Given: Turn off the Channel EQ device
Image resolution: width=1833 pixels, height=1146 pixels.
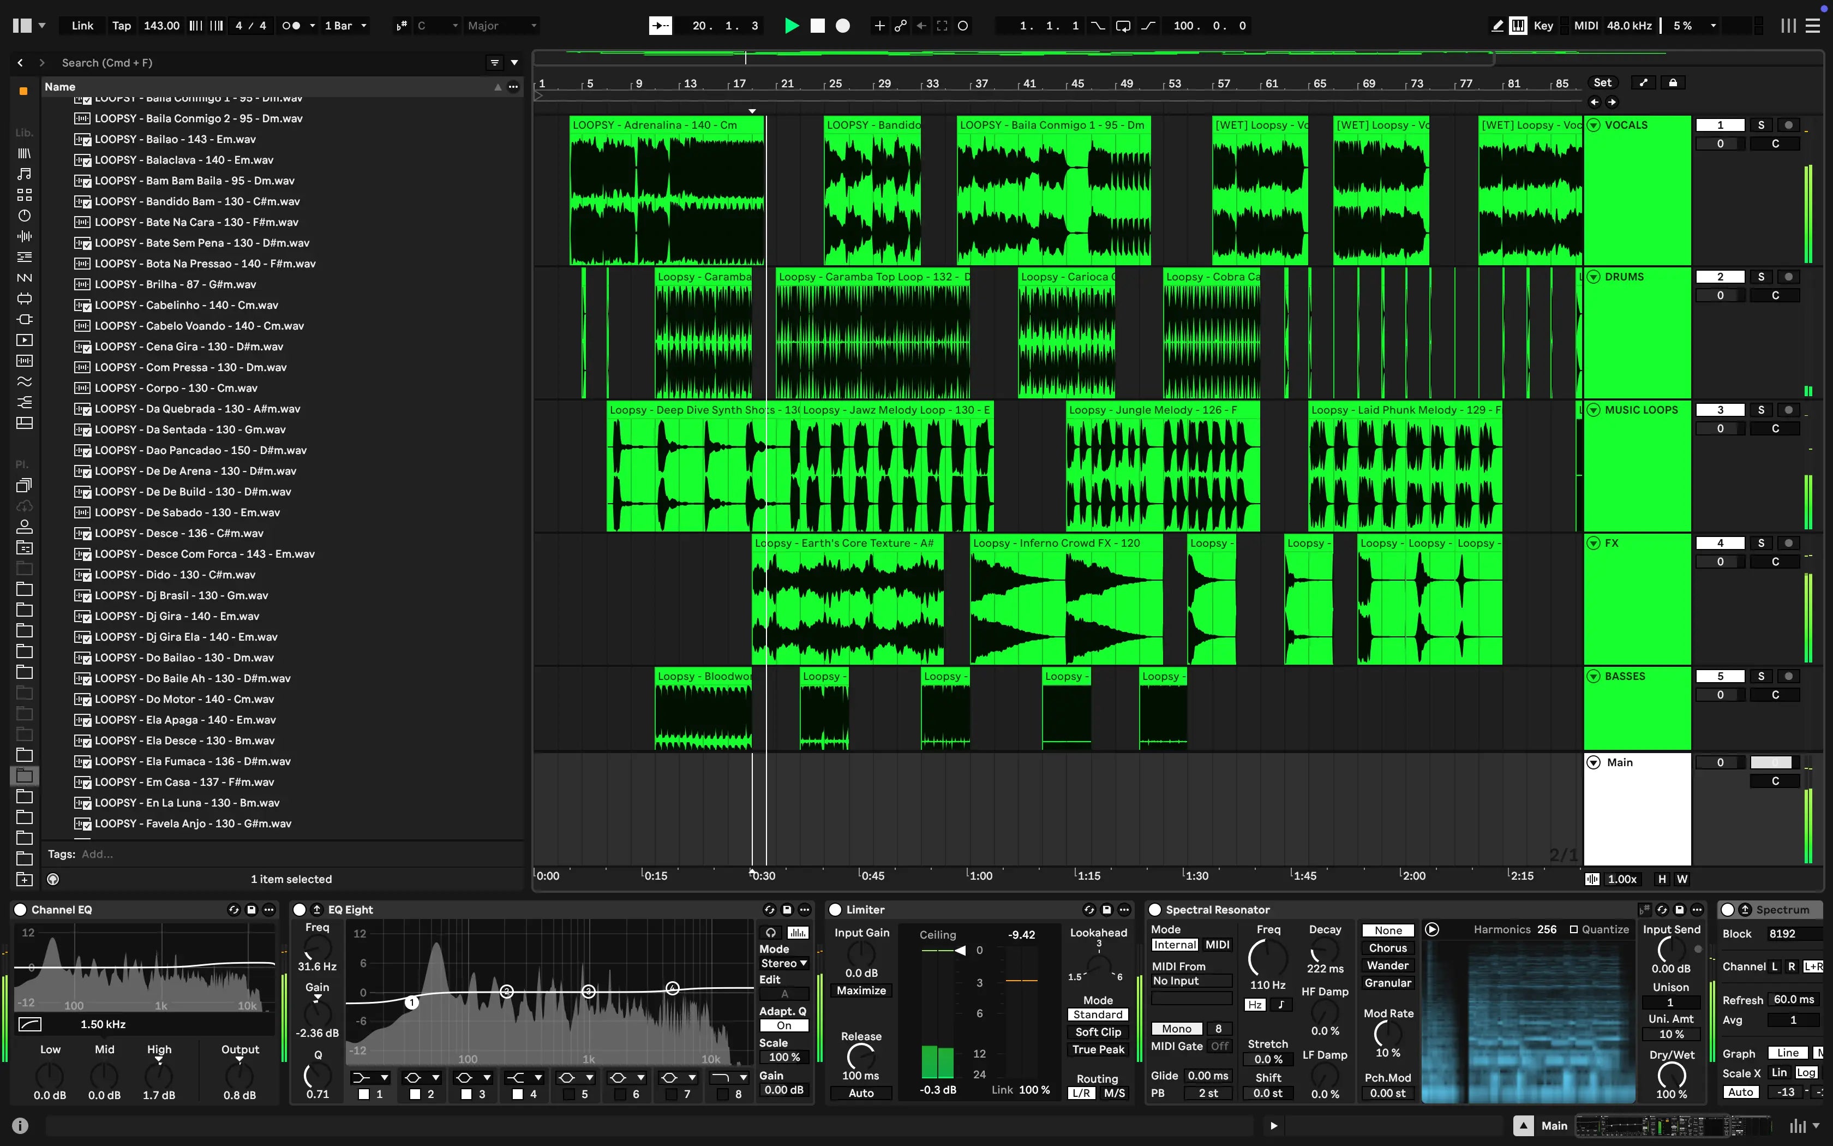Looking at the screenshot, I should pyautogui.click(x=20, y=910).
